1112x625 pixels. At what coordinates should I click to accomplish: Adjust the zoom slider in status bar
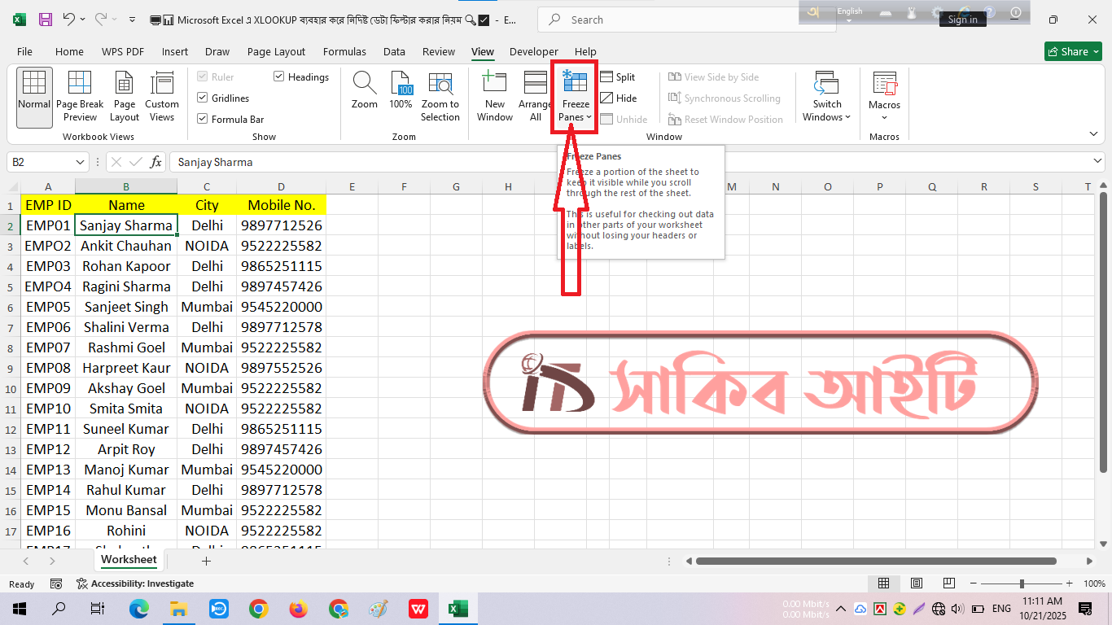pos(1022,583)
